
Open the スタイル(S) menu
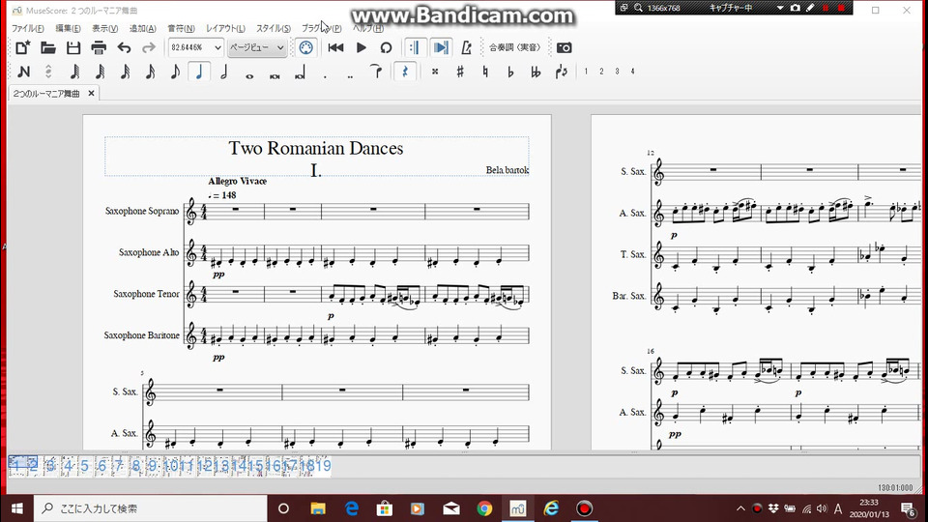(274, 28)
